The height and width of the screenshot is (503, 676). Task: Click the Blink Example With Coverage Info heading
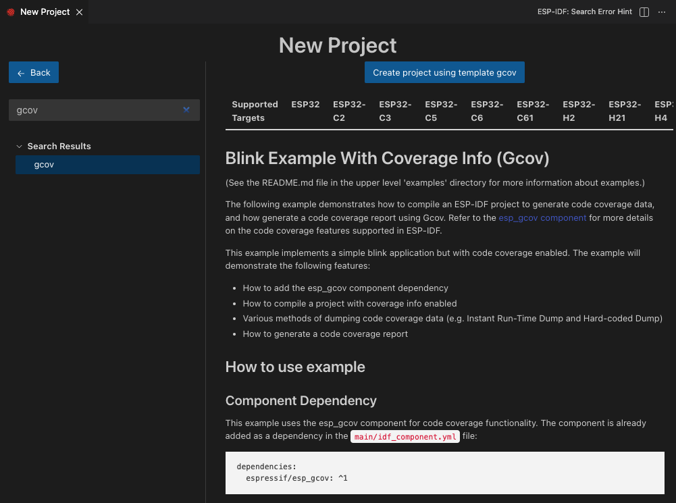point(387,159)
